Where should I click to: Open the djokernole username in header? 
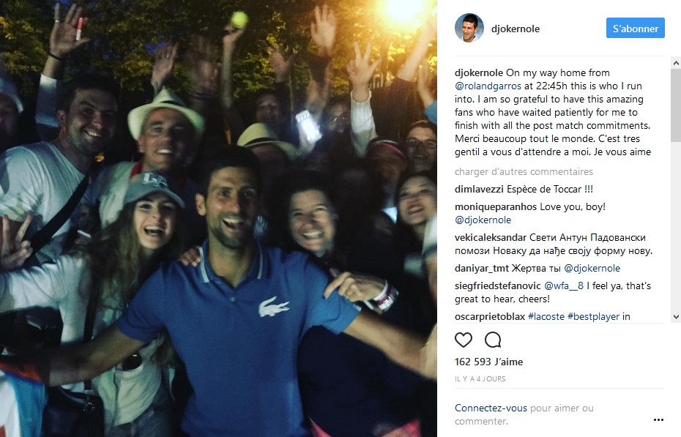click(515, 29)
